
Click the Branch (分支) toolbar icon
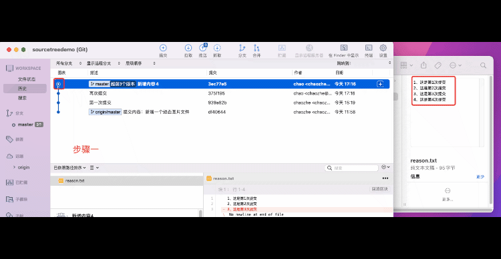point(242,51)
